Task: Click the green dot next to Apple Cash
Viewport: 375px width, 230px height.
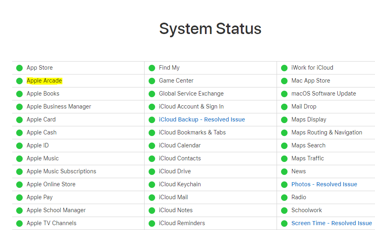Action: pos(19,133)
